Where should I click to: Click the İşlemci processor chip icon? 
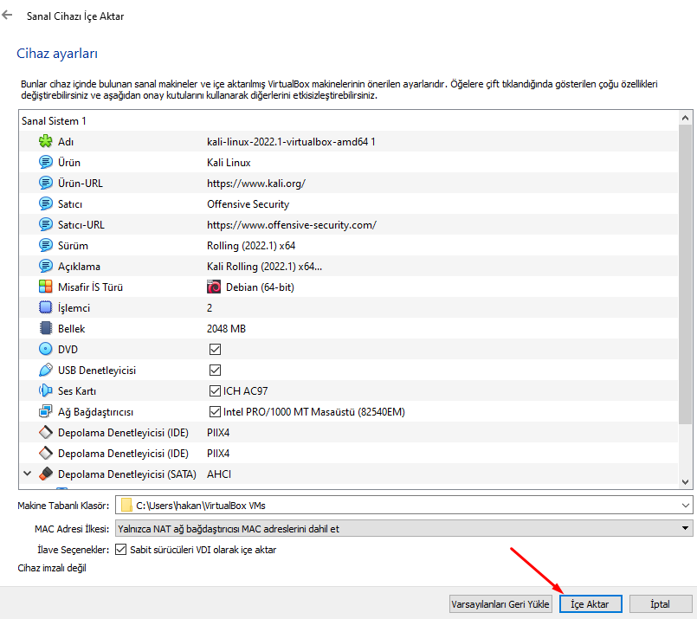click(46, 307)
